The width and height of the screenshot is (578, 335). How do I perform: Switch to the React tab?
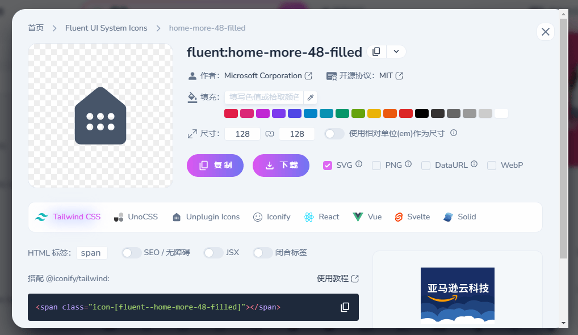point(321,217)
